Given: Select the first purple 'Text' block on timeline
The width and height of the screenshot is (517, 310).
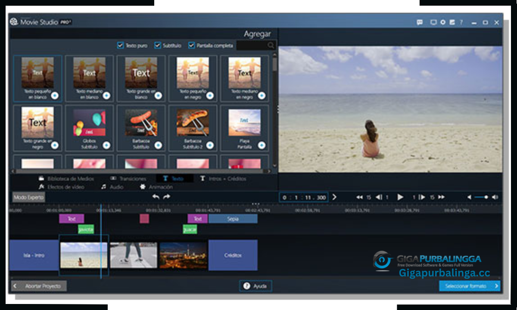Looking at the screenshot, I should click(72, 219).
